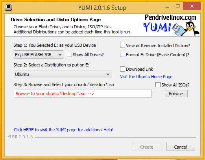Click the YUMI setup title bar computer icon
This screenshot has height=160, width=205.
pos(9,7)
